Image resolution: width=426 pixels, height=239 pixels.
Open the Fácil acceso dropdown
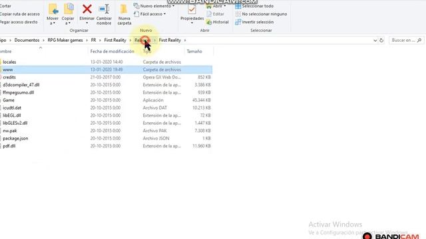[x=150, y=14]
